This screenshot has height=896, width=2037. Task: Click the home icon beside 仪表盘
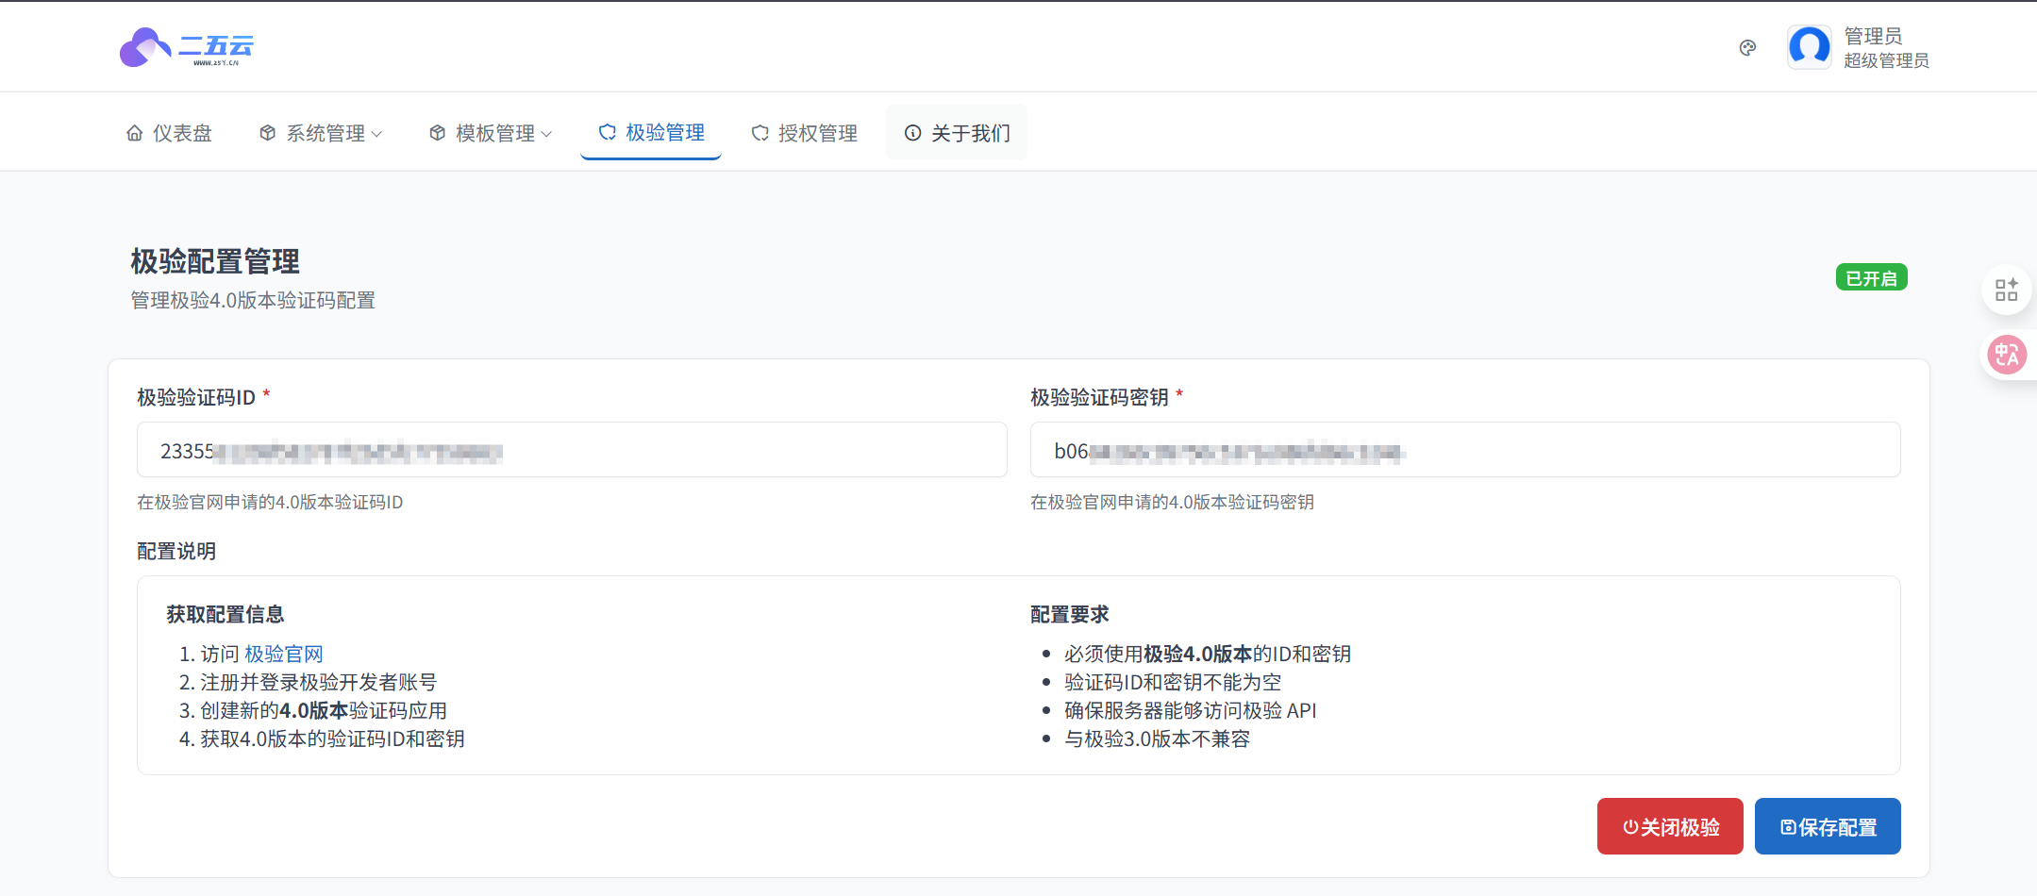(135, 133)
